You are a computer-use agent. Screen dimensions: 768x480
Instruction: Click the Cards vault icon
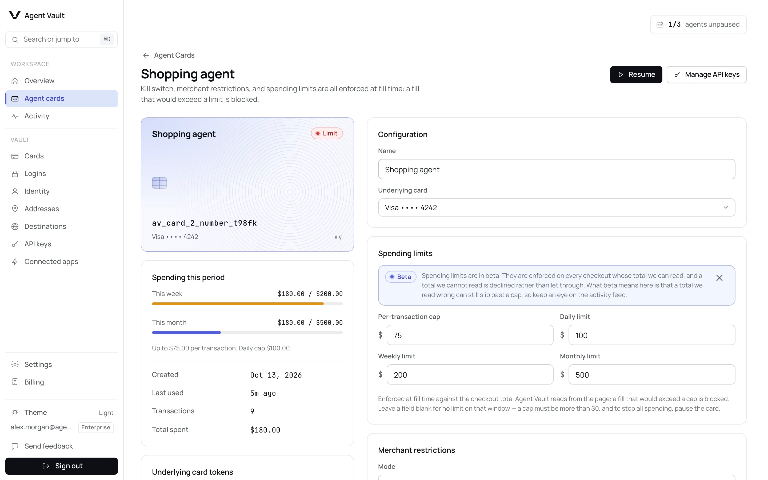pos(15,156)
